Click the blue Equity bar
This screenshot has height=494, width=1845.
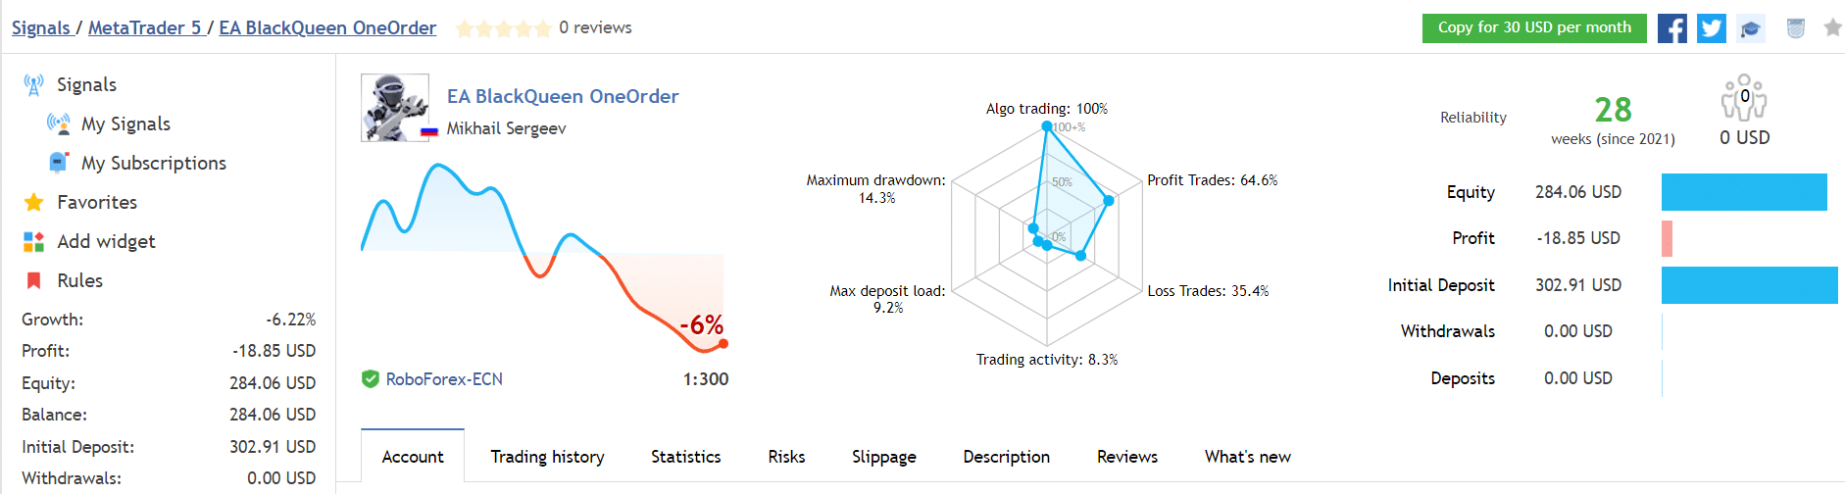point(1743,192)
